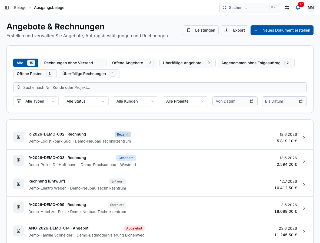This screenshot has width=320, height=243.
Task: Select the Alle filter tab
Action: [26, 63]
